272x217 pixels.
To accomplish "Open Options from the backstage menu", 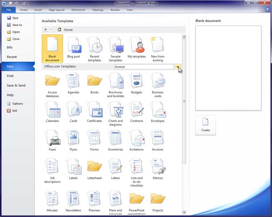I will point(15,103).
